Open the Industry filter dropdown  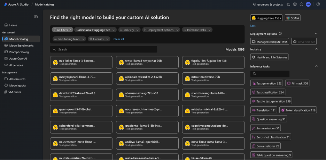pyautogui.click(x=129, y=30)
